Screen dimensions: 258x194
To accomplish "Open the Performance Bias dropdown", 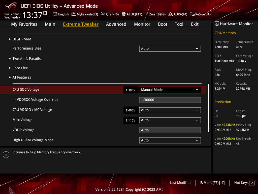I will [x=170, y=49].
